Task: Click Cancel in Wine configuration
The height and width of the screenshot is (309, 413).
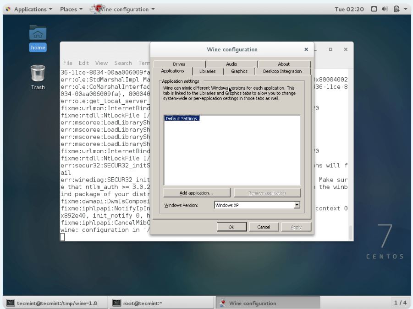Action: coord(264,227)
